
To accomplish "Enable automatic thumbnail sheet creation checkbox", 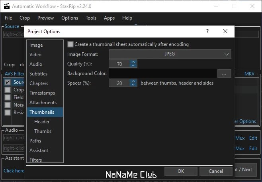I will coord(70,44).
